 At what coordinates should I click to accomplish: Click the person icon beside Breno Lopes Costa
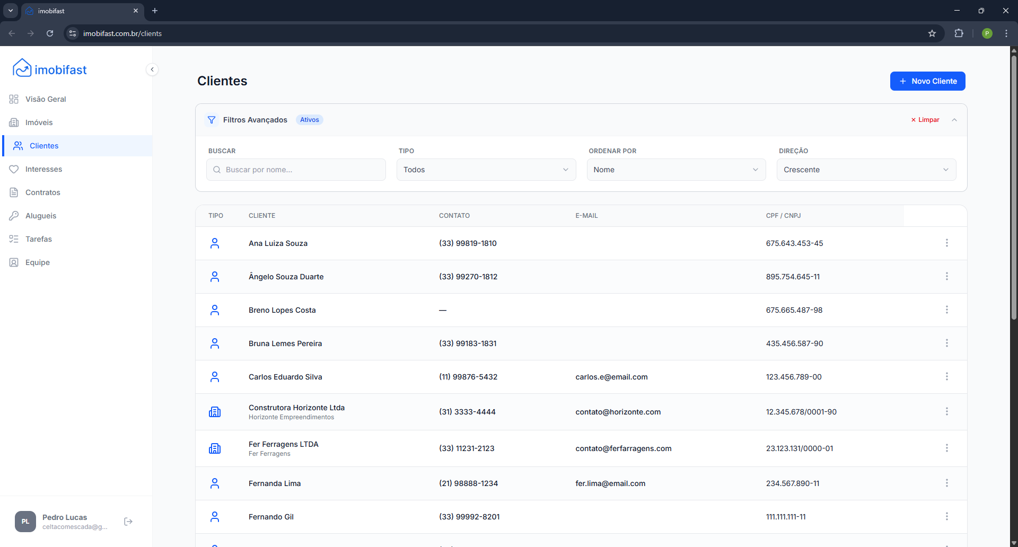click(x=215, y=310)
